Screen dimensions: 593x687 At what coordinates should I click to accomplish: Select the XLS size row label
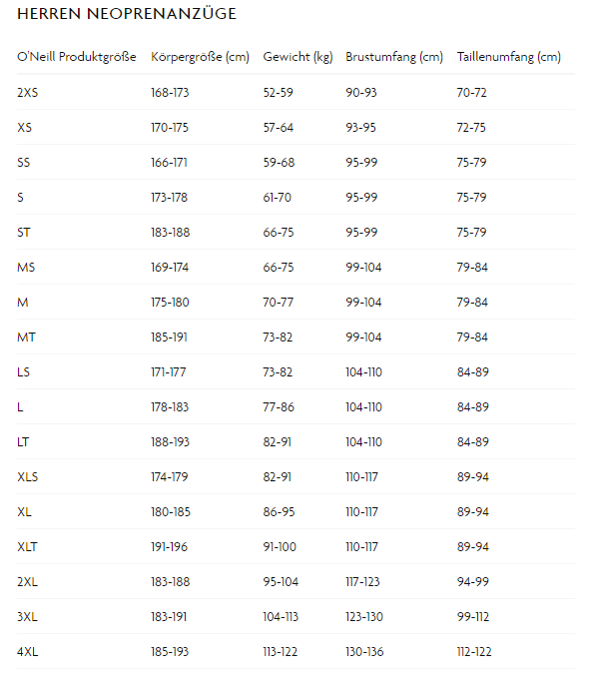point(28,477)
